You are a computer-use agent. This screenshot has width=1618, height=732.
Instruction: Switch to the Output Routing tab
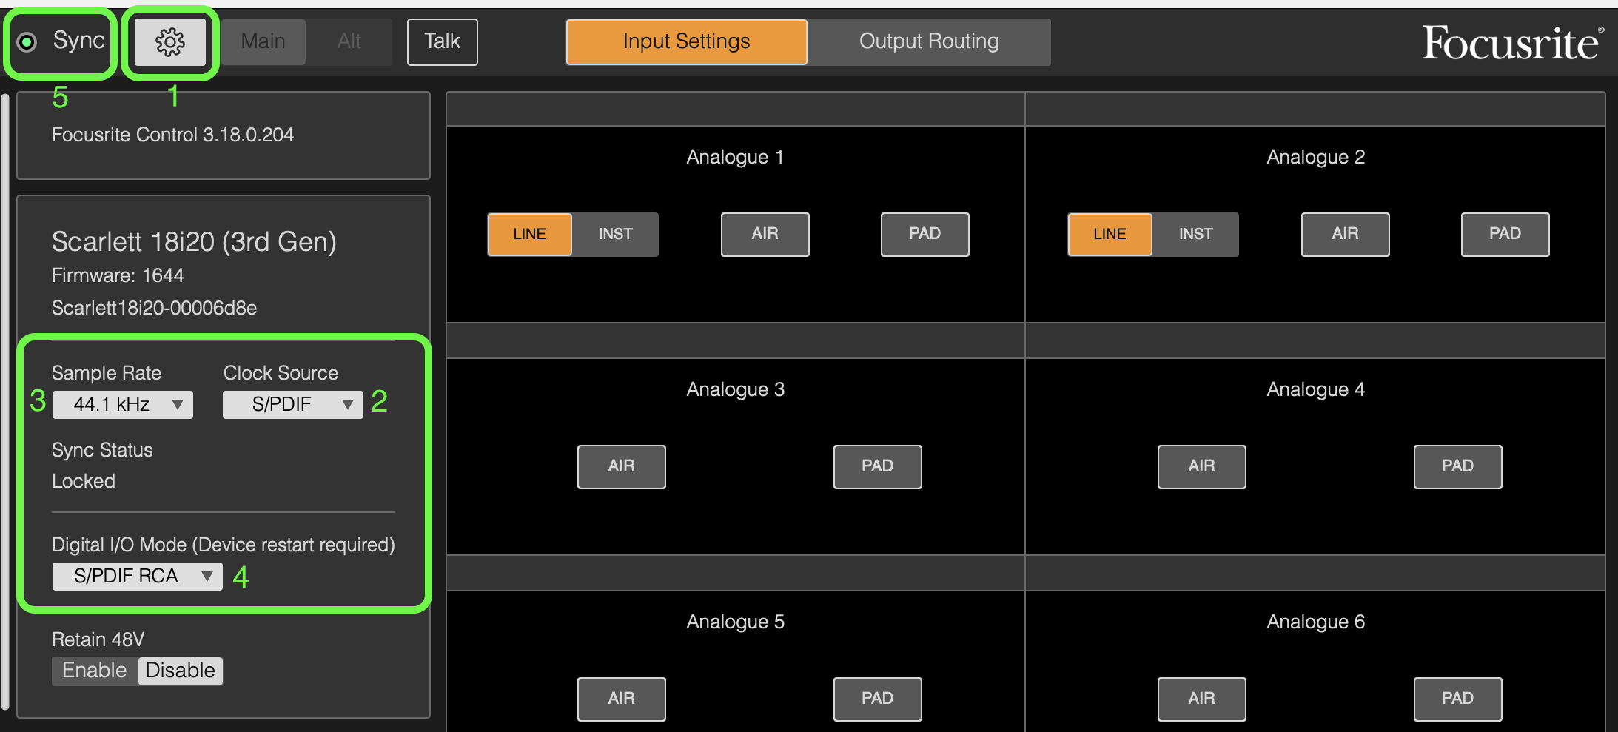pyautogui.click(x=929, y=41)
